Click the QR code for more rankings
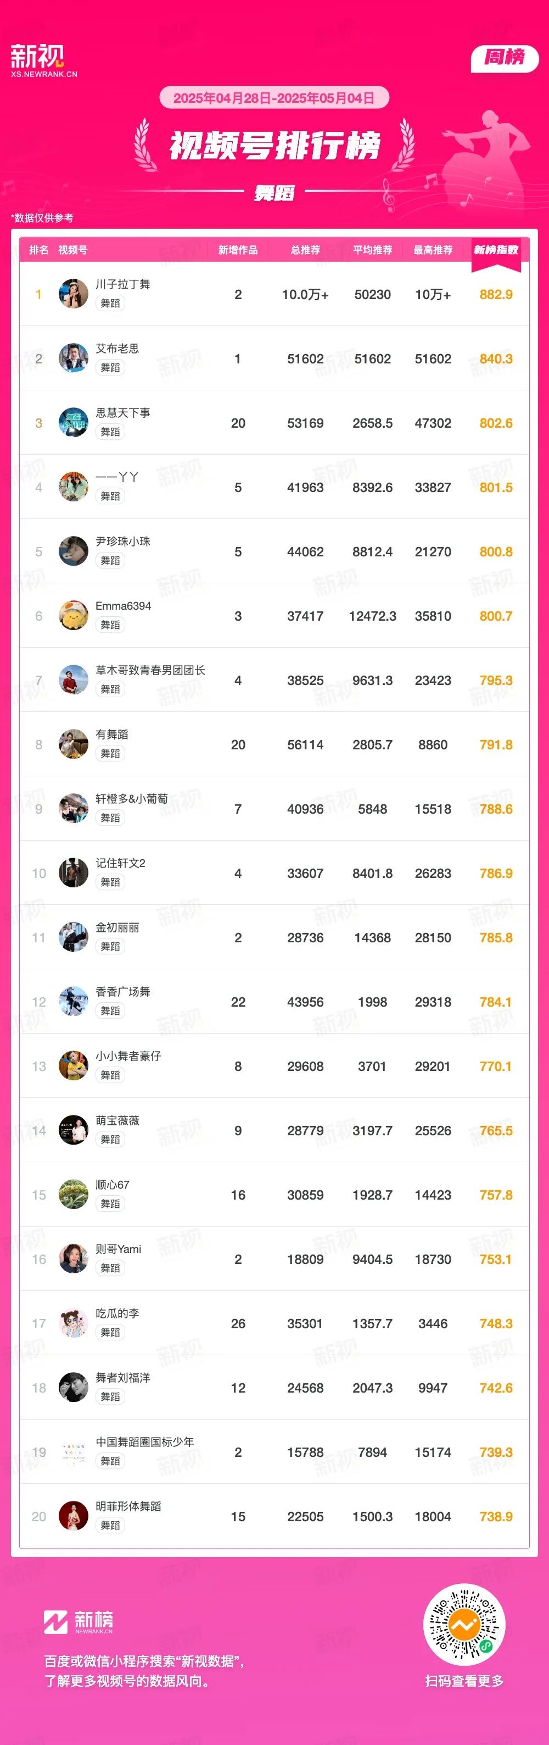This screenshot has height=1745, width=549. (x=464, y=1625)
